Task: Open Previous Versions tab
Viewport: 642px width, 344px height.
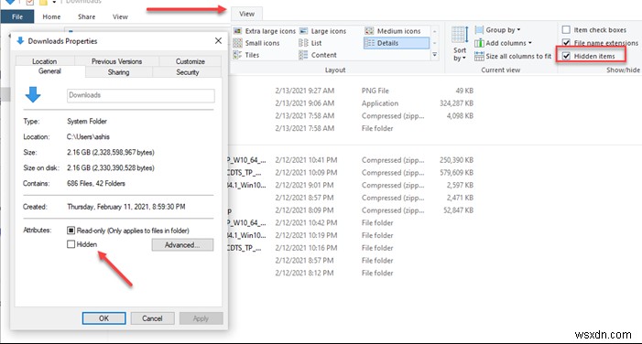Action: [116, 61]
